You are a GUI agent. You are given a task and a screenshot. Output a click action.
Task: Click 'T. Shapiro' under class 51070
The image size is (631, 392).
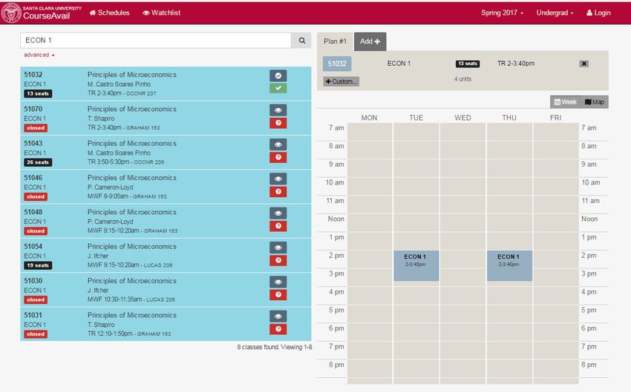click(x=101, y=119)
